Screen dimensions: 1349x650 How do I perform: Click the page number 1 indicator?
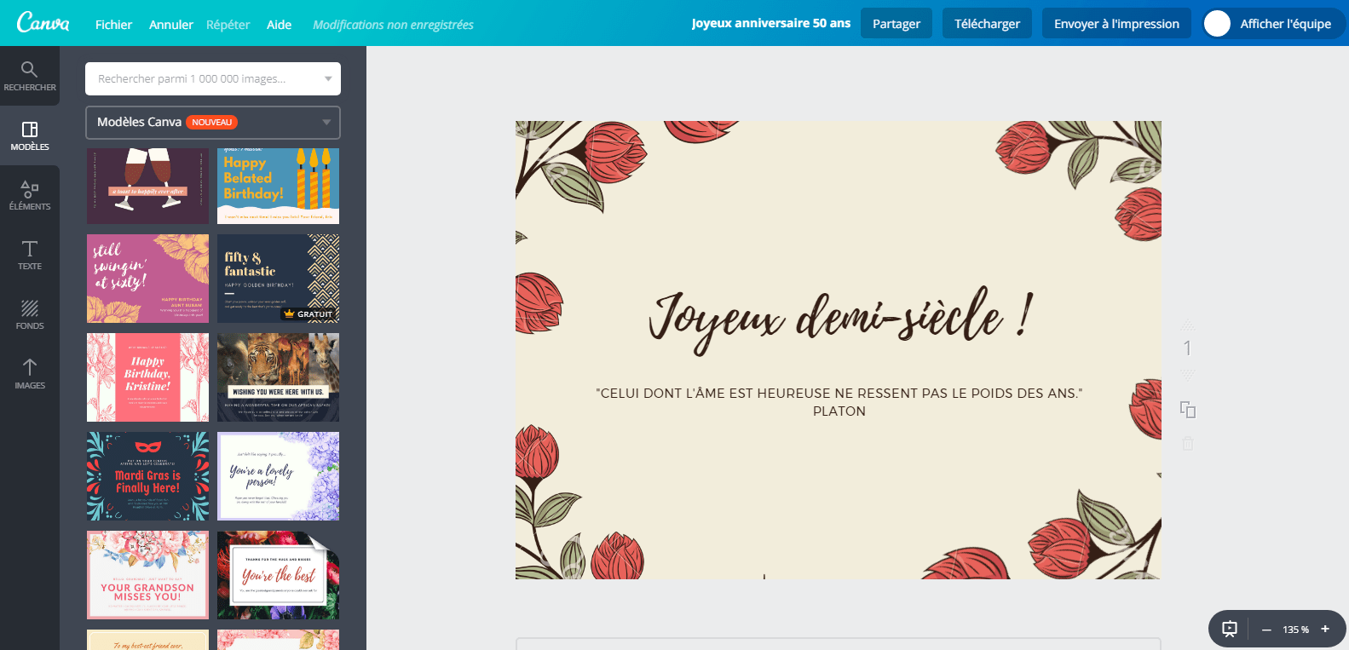click(1187, 348)
